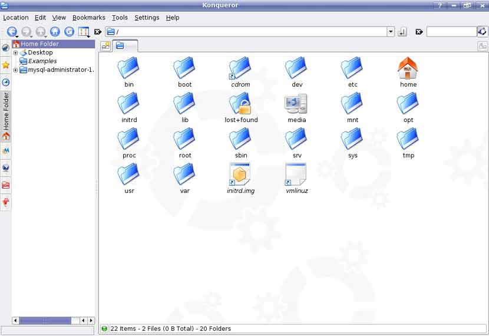Open the Tools menu
The width and height of the screenshot is (489, 336).
click(x=120, y=18)
